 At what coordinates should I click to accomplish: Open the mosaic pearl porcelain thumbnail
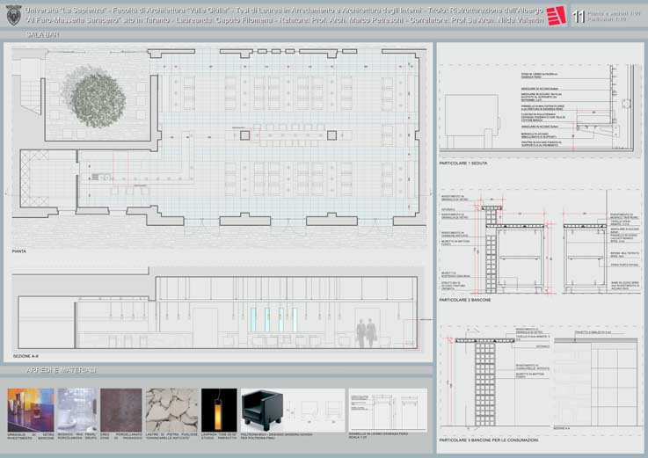[x=77, y=410]
